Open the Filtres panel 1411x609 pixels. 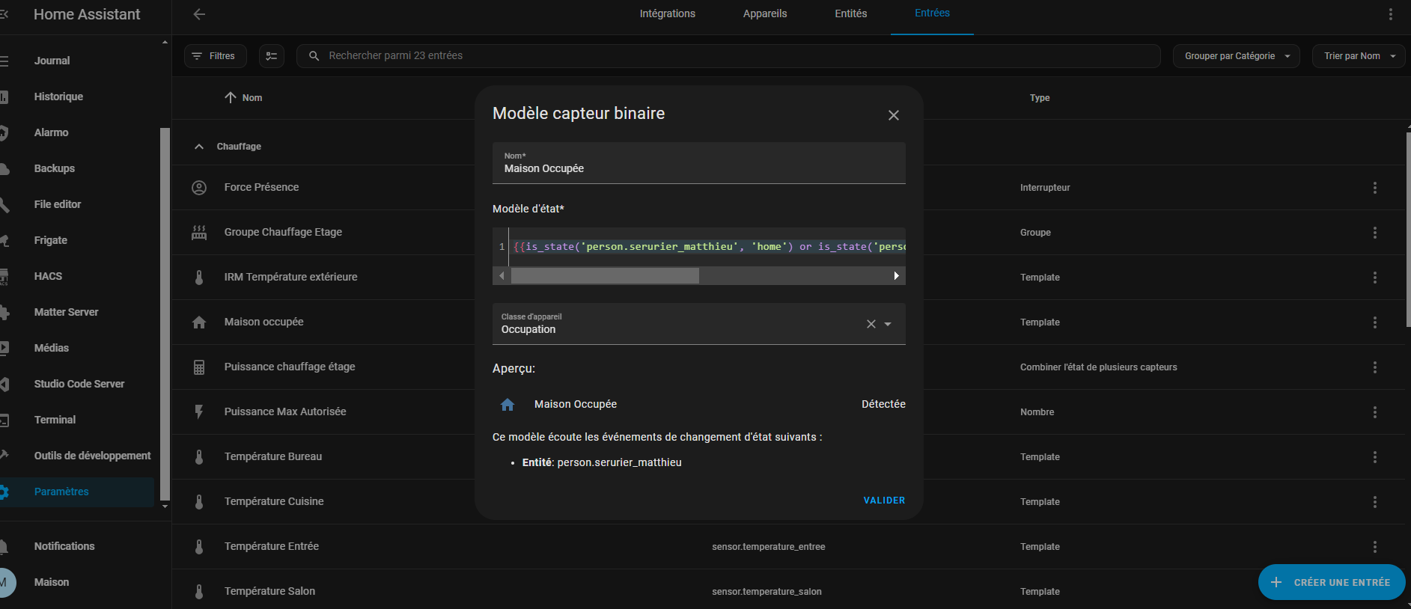[215, 56]
